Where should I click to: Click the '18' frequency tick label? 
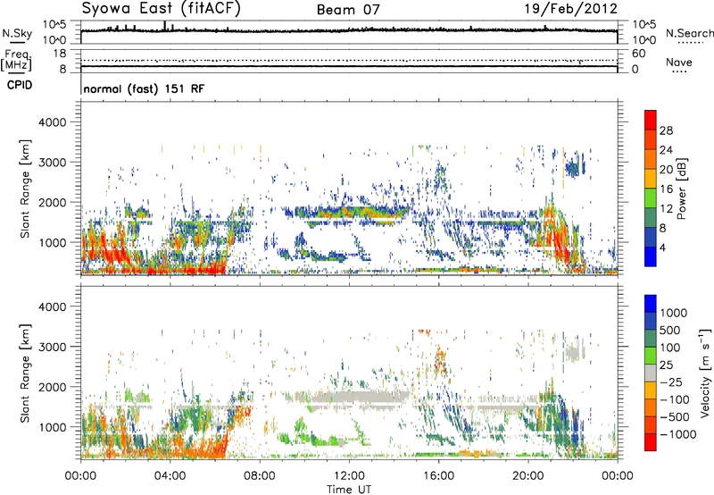click(60, 54)
